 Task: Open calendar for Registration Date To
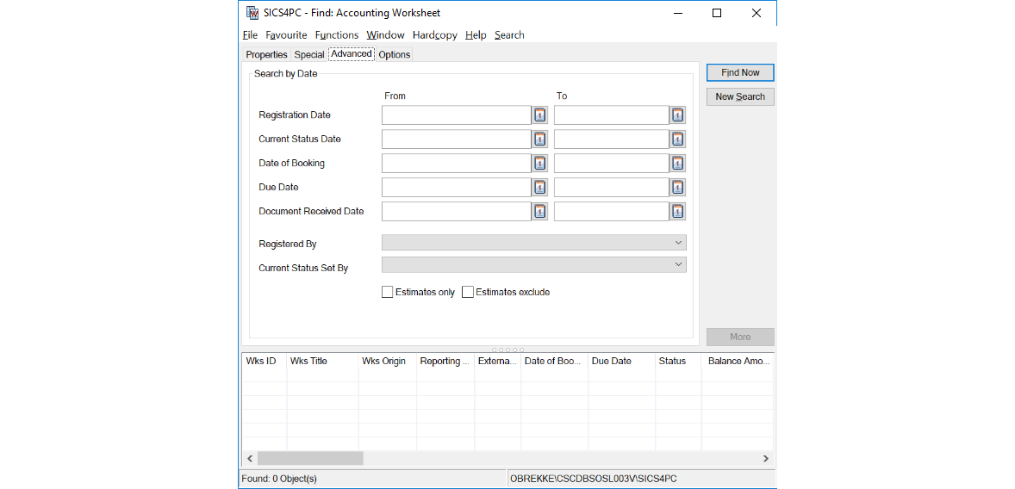678,115
